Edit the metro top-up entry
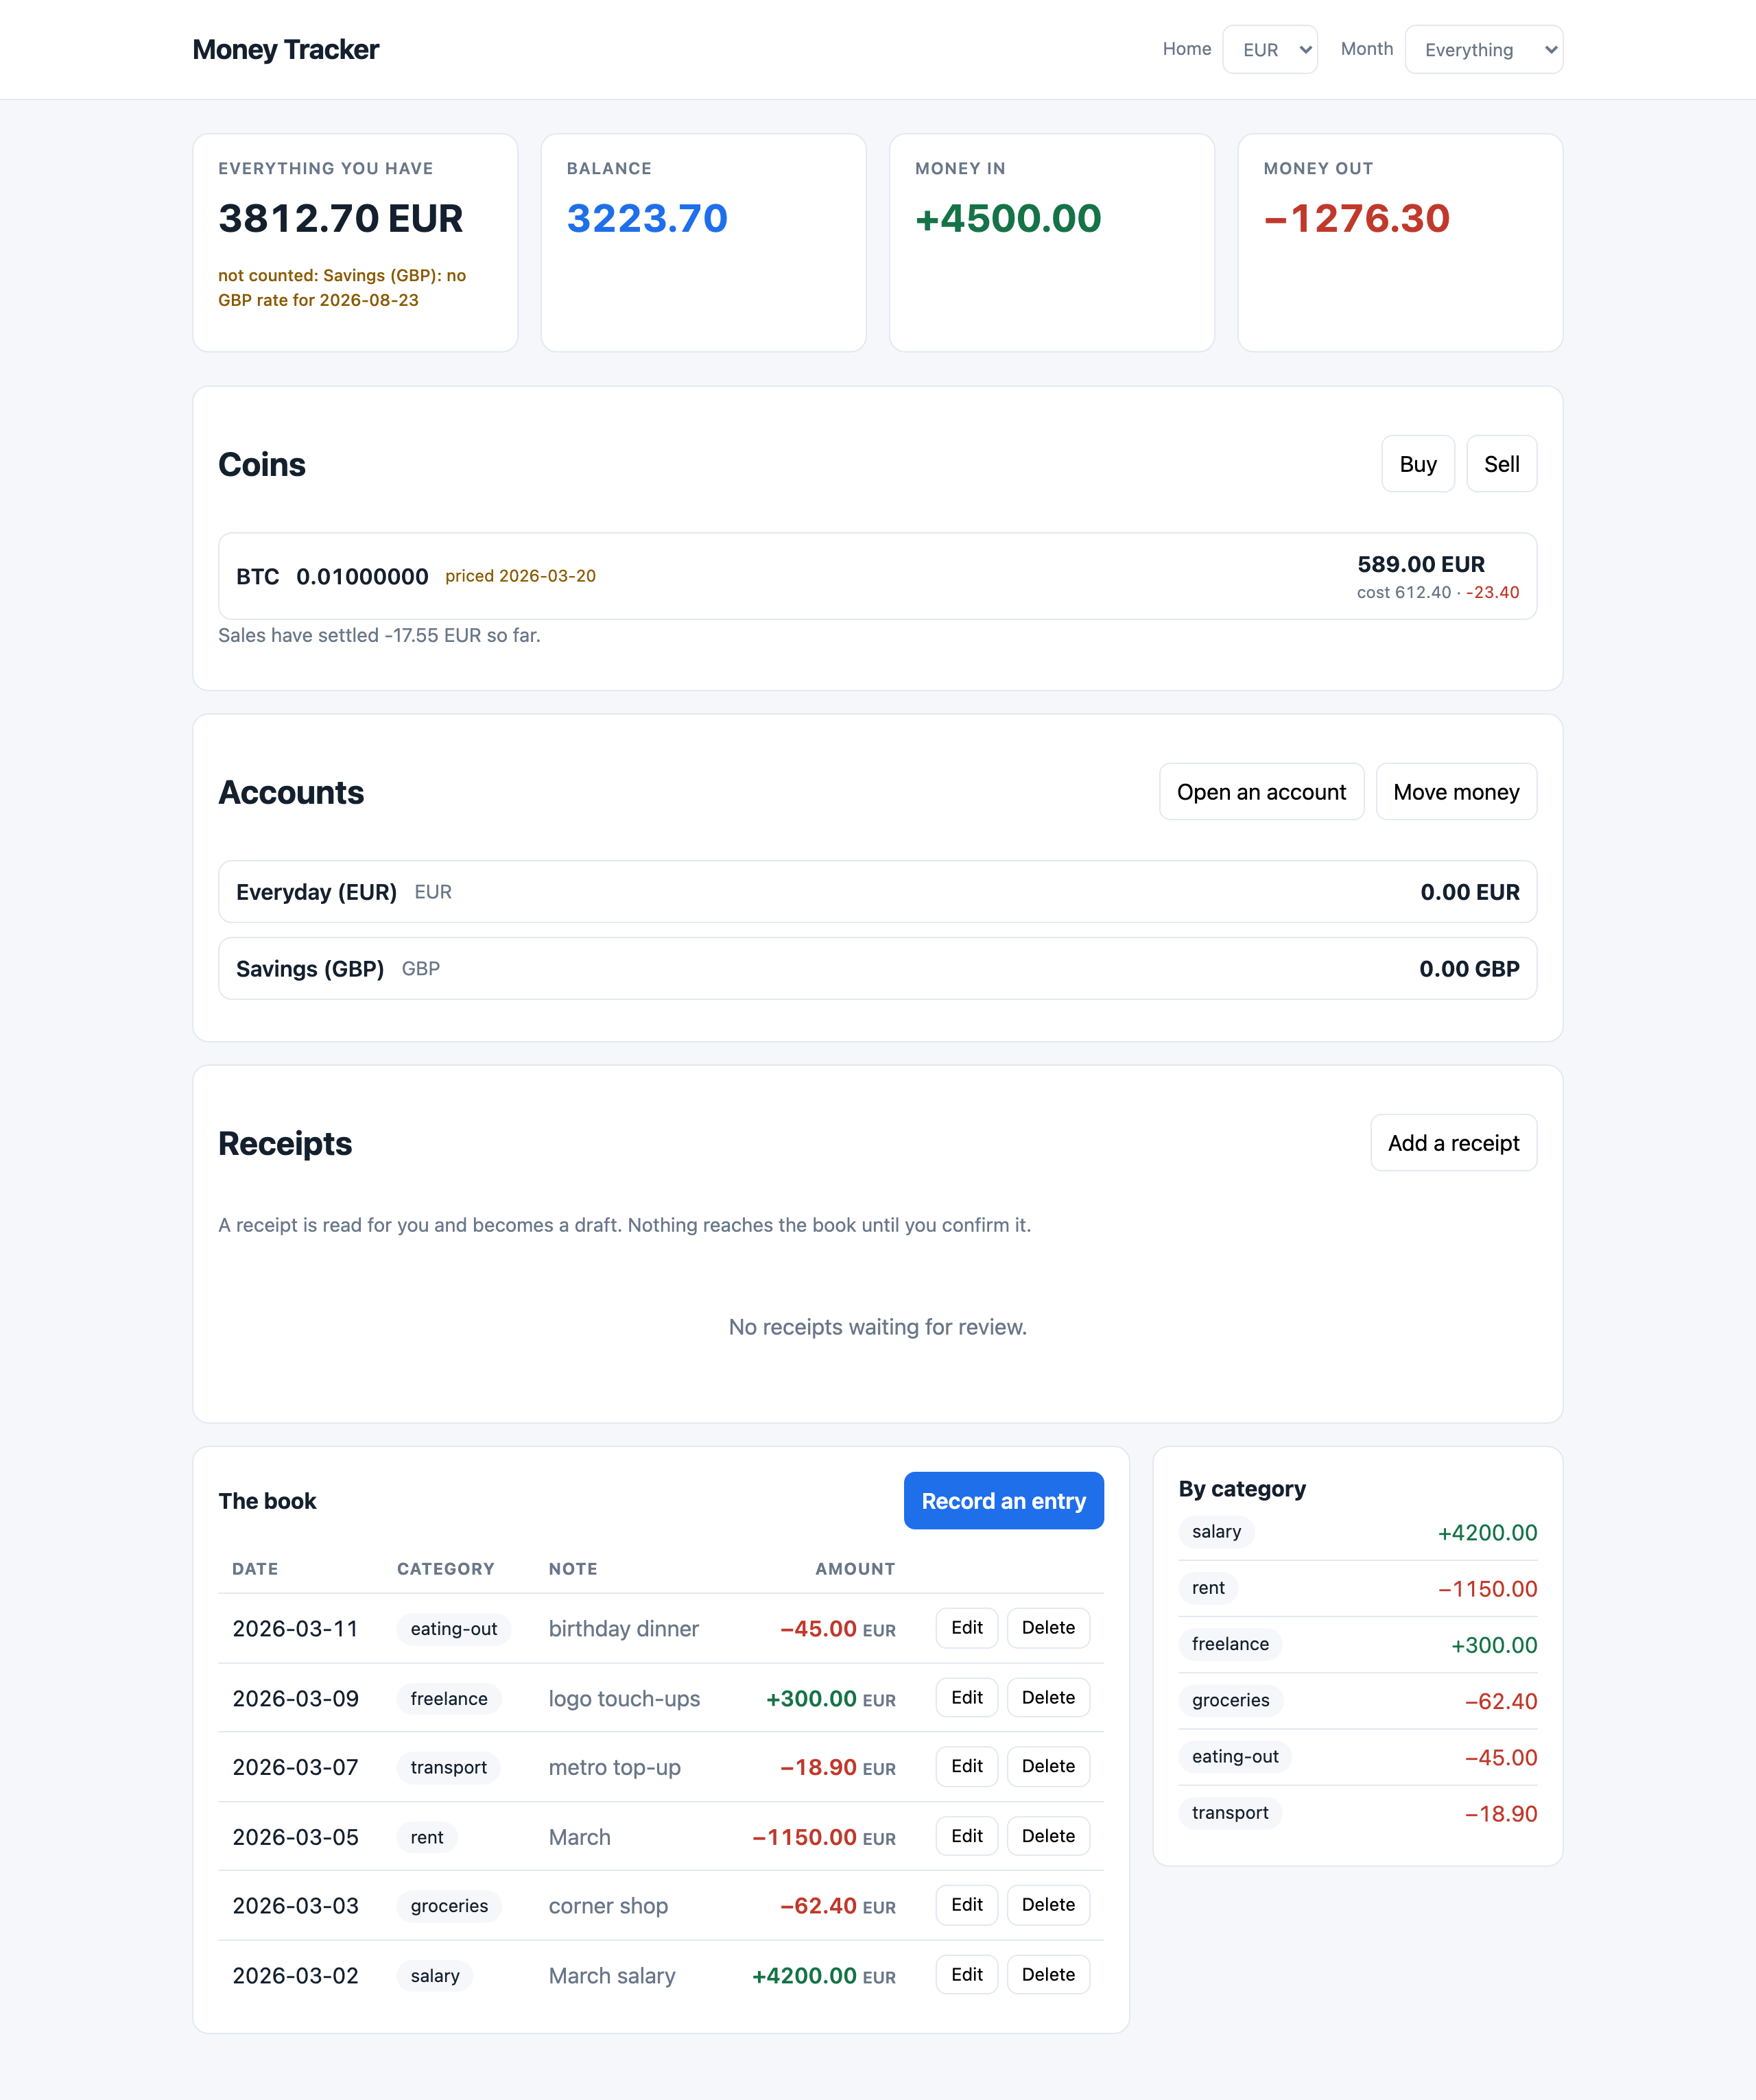 (x=966, y=1767)
